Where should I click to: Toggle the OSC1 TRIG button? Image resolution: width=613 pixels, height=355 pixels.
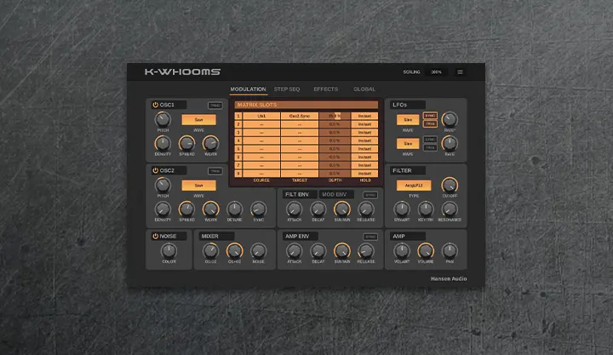pos(215,105)
